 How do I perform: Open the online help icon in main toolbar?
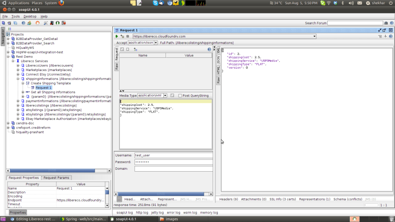pyautogui.click(x=24, y=23)
